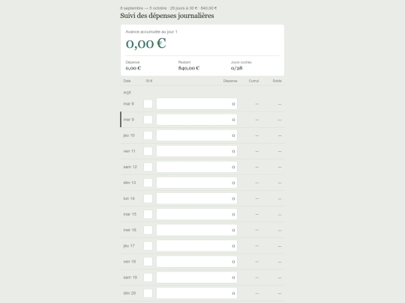The width and height of the screenshot is (405, 303).
Task: Tick the sam 19 checkbox
Action: point(148,278)
